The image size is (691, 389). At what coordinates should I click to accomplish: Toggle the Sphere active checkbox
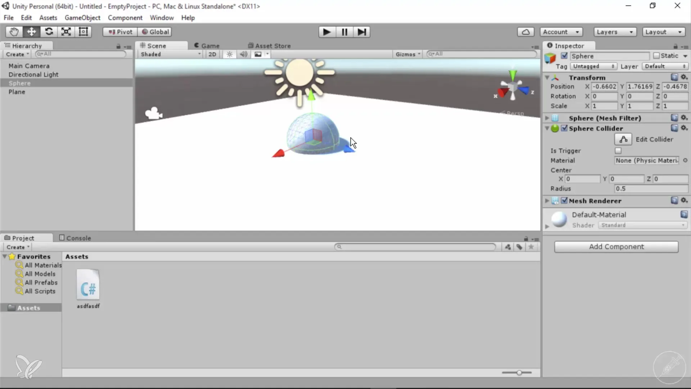pyautogui.click(x=564, y=56)
